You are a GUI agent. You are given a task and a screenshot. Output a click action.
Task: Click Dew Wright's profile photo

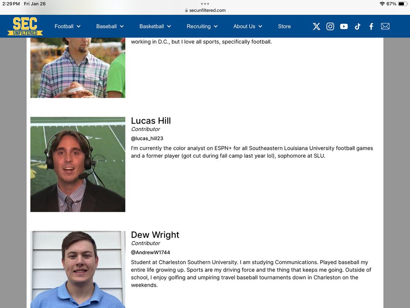[78, 269]
